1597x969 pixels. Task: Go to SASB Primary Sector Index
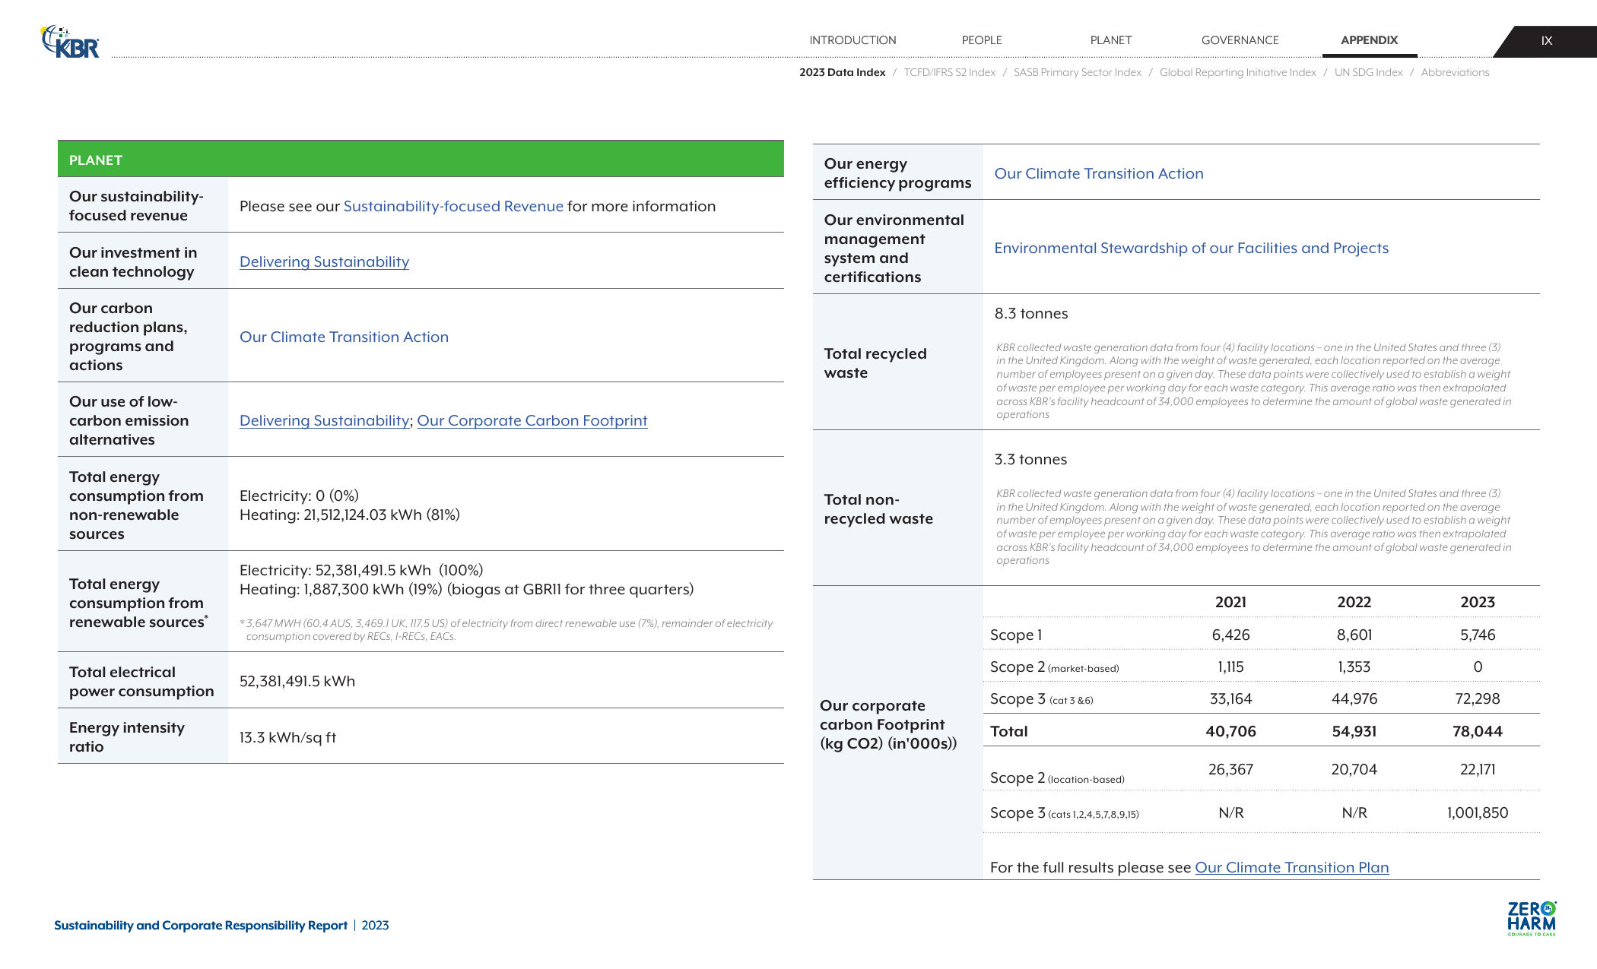[1077, 72]
